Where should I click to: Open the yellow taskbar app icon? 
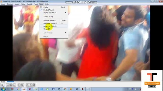coord(71,89)
